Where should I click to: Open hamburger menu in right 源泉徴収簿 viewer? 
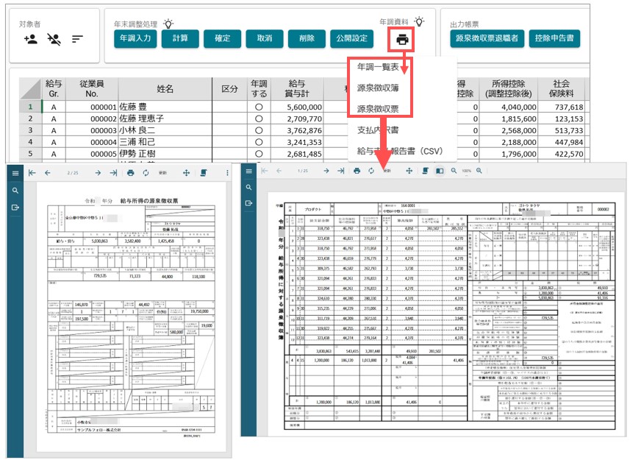coord(248,171)
